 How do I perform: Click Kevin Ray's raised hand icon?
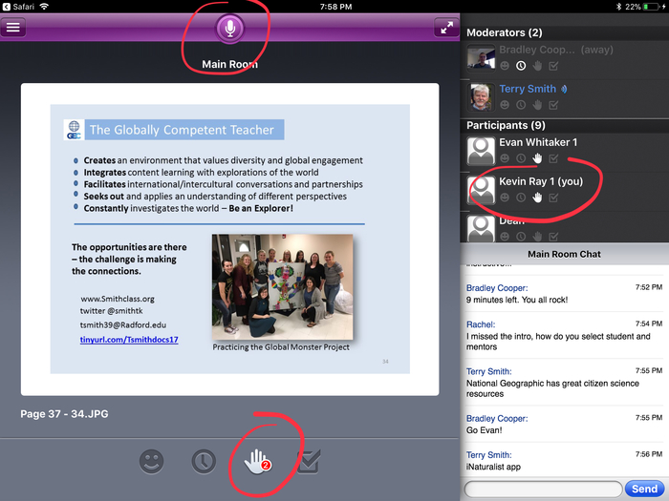pyautogui.click(x=538, y=198)
